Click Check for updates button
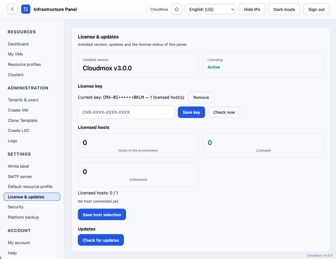 coord(101,240)
